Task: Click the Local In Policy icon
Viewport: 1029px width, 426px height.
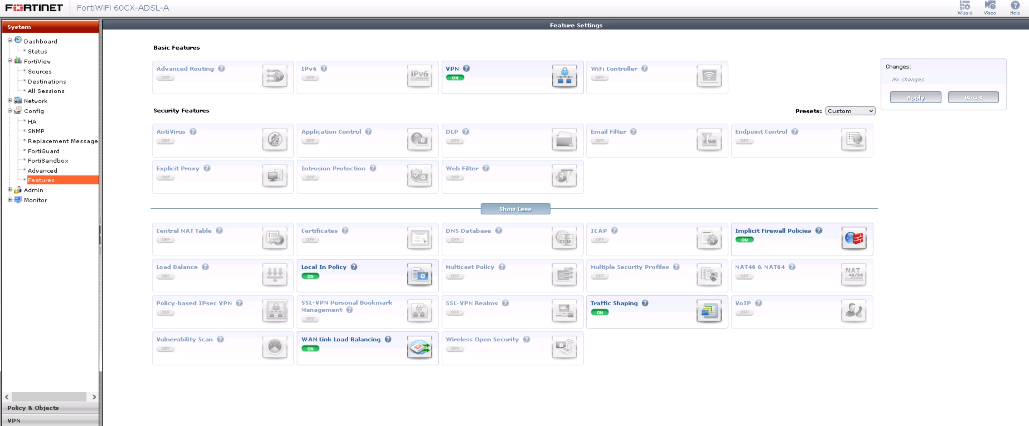Action: pos(419,275)
